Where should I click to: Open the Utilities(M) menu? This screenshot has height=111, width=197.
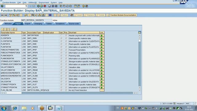33,2
